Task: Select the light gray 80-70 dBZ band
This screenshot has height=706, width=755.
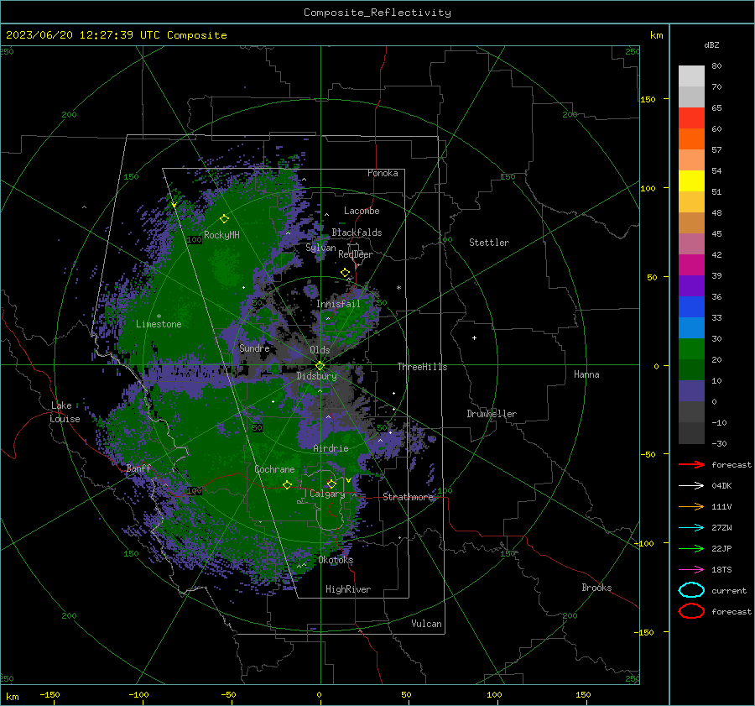Action: [x=691, y=76]
